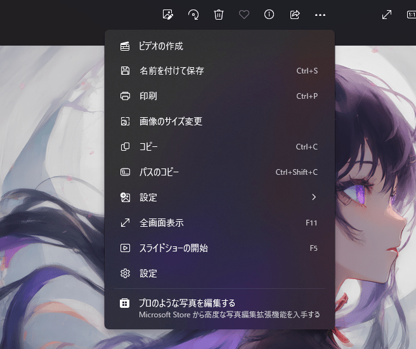Click the Ctrl+S shortcut text
The height and width of the screenshot is (349, 416).
coord(307,71)
